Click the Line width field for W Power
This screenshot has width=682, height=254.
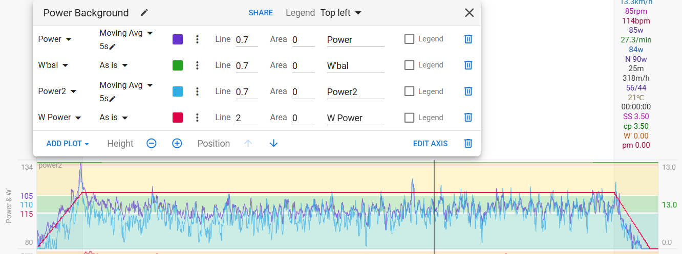[246, 118]
